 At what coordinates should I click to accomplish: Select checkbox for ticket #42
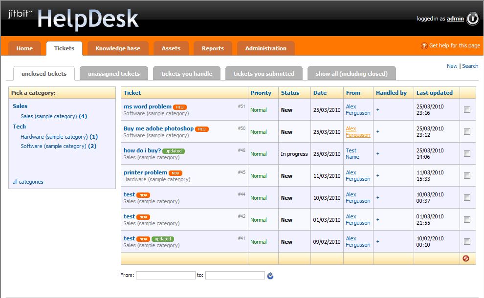tap(467, 220)
